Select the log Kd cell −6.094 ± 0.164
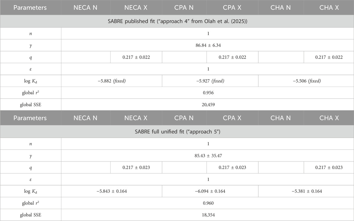This screenshot has height=221, width=354. click(x=210, y=191)
